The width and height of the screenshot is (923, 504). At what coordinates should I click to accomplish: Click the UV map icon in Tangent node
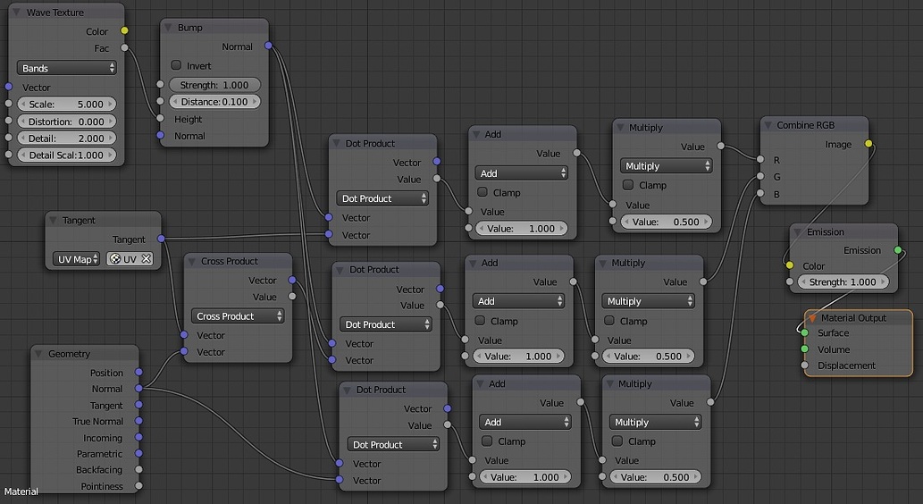(x=115, y=258)
